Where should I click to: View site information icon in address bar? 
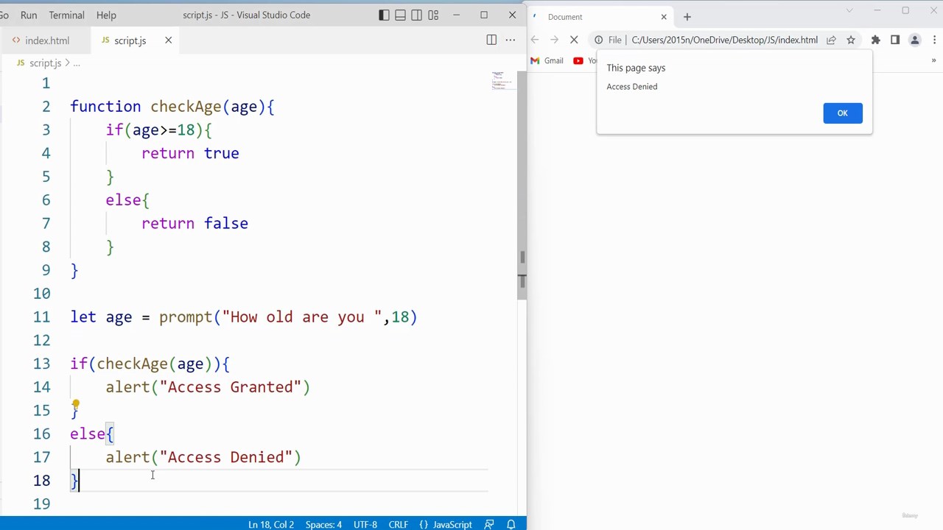(x=599, y=40)
